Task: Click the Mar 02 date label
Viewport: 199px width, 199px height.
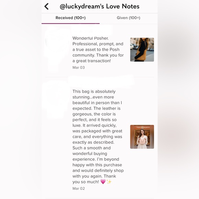Action: 79,188
